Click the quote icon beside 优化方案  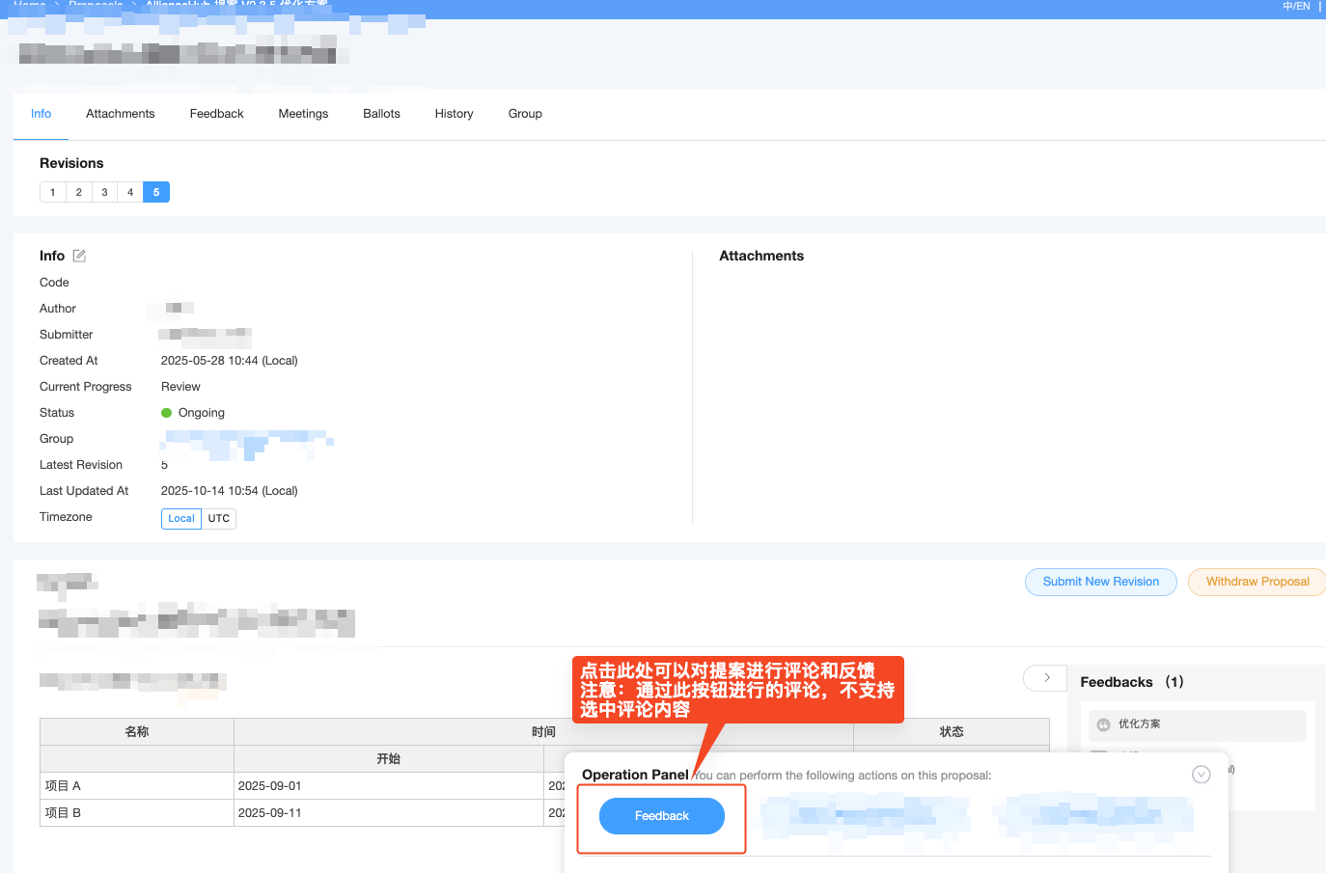(x=1104, y=724)
